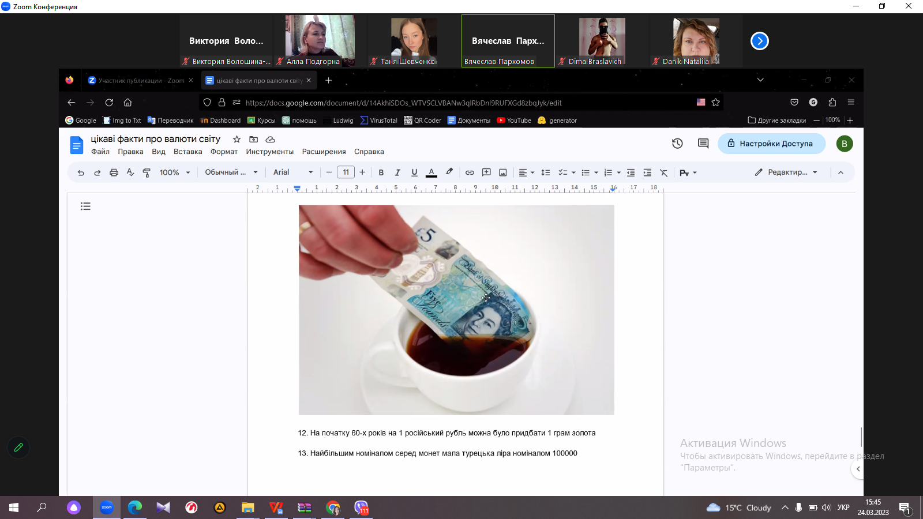
Task: Open the Вставка menu
Action: (x=187, y=152)
